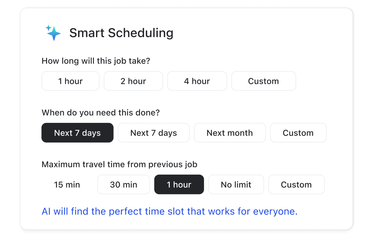Open Custom option for job duration
The image size is (372, 238).
(264, 81)
